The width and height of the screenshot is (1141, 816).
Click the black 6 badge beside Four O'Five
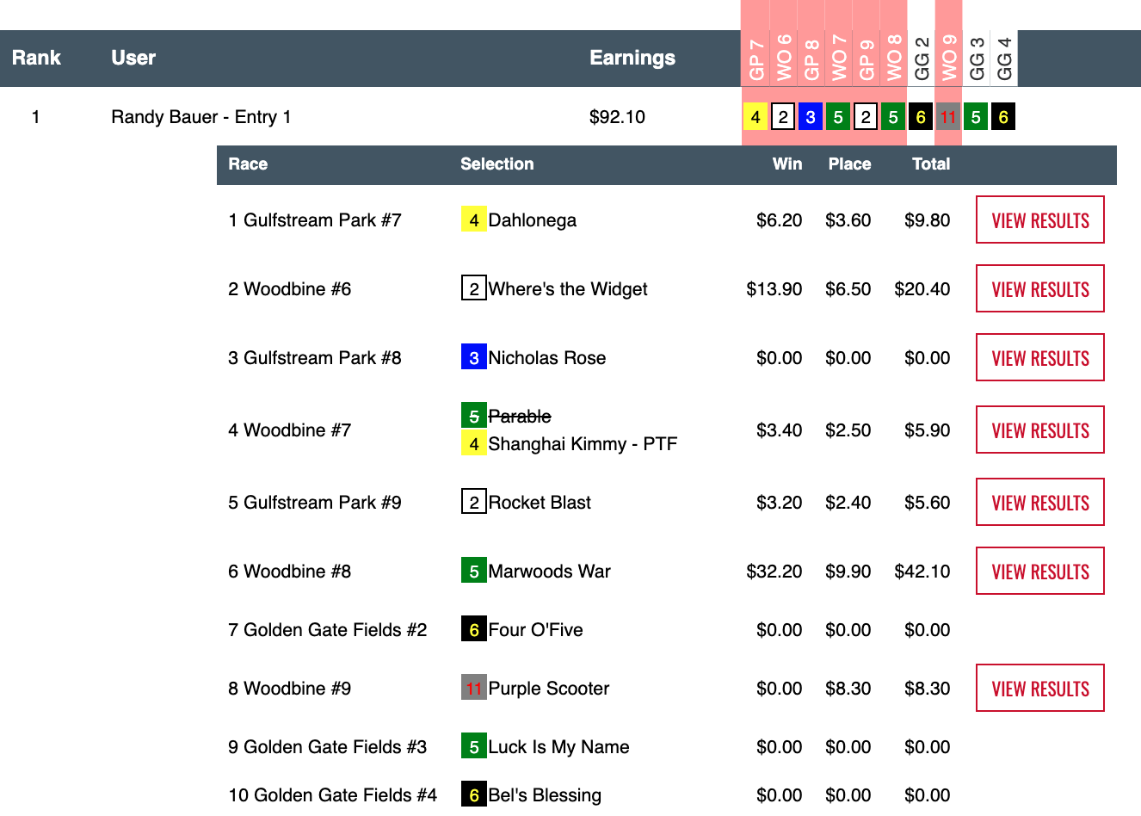pos(473,630)
